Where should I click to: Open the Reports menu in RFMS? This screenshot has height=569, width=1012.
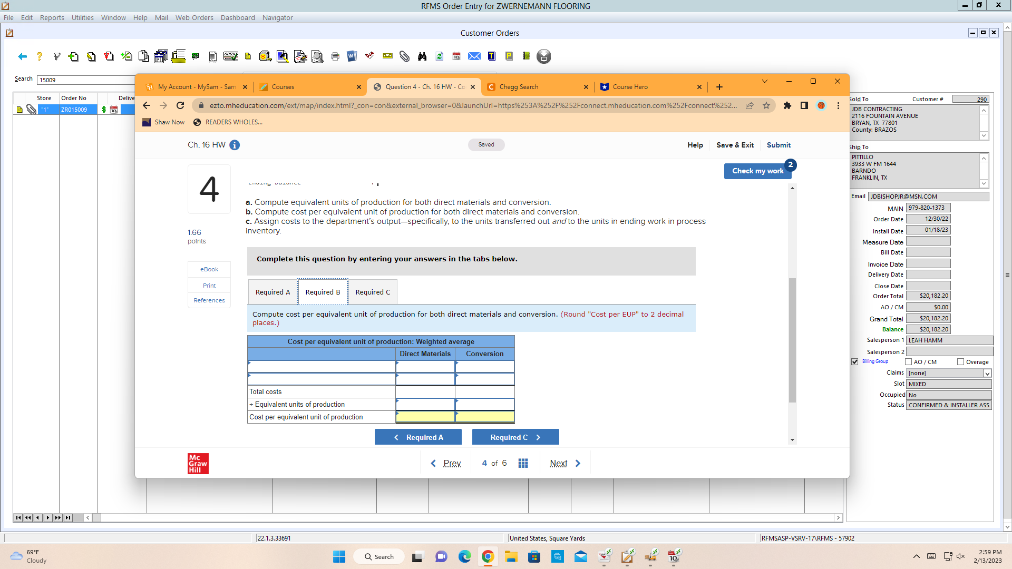52,17
